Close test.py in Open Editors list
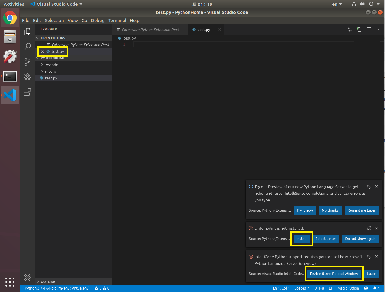The image size is (385, 292). (43, 51)
